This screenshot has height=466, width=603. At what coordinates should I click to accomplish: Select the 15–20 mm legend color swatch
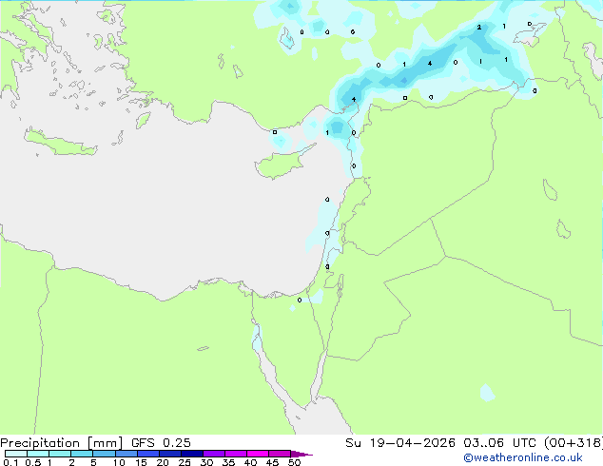pos(148,454)
